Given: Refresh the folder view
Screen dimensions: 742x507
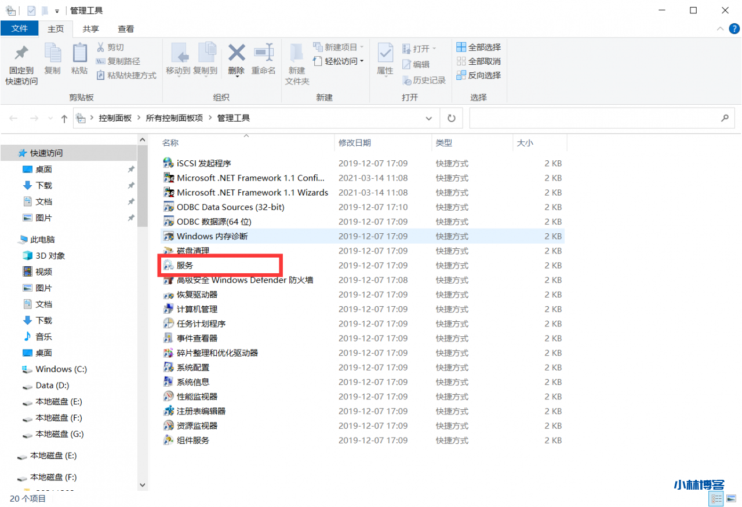Looking at the screenshot, I should (451, 117).
